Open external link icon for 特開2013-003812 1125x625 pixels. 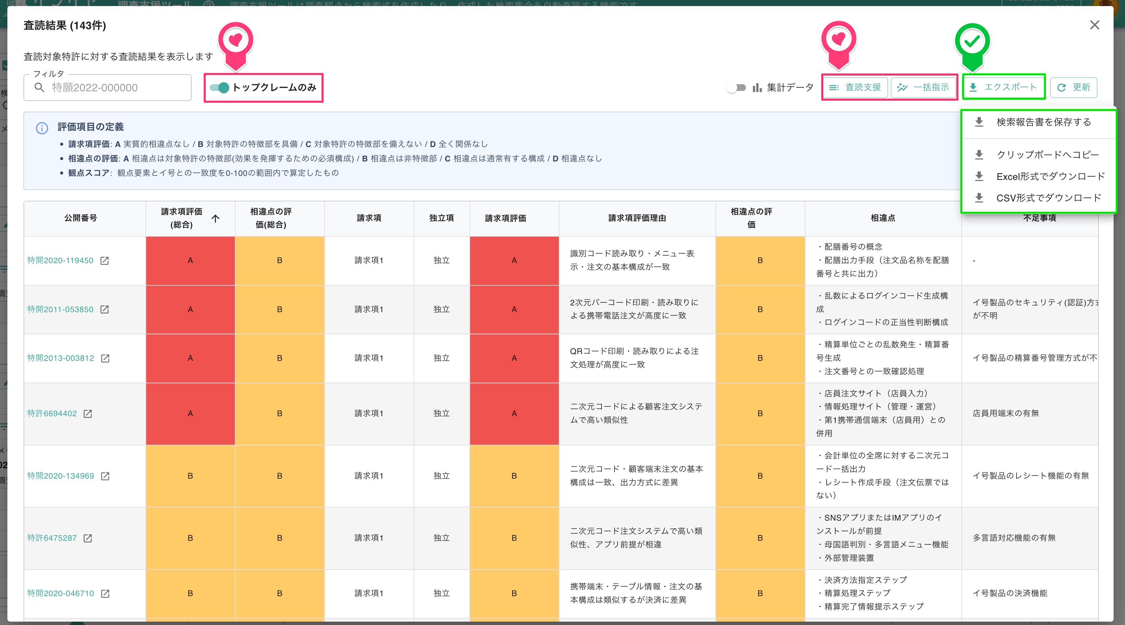click(x=105, y=358)
